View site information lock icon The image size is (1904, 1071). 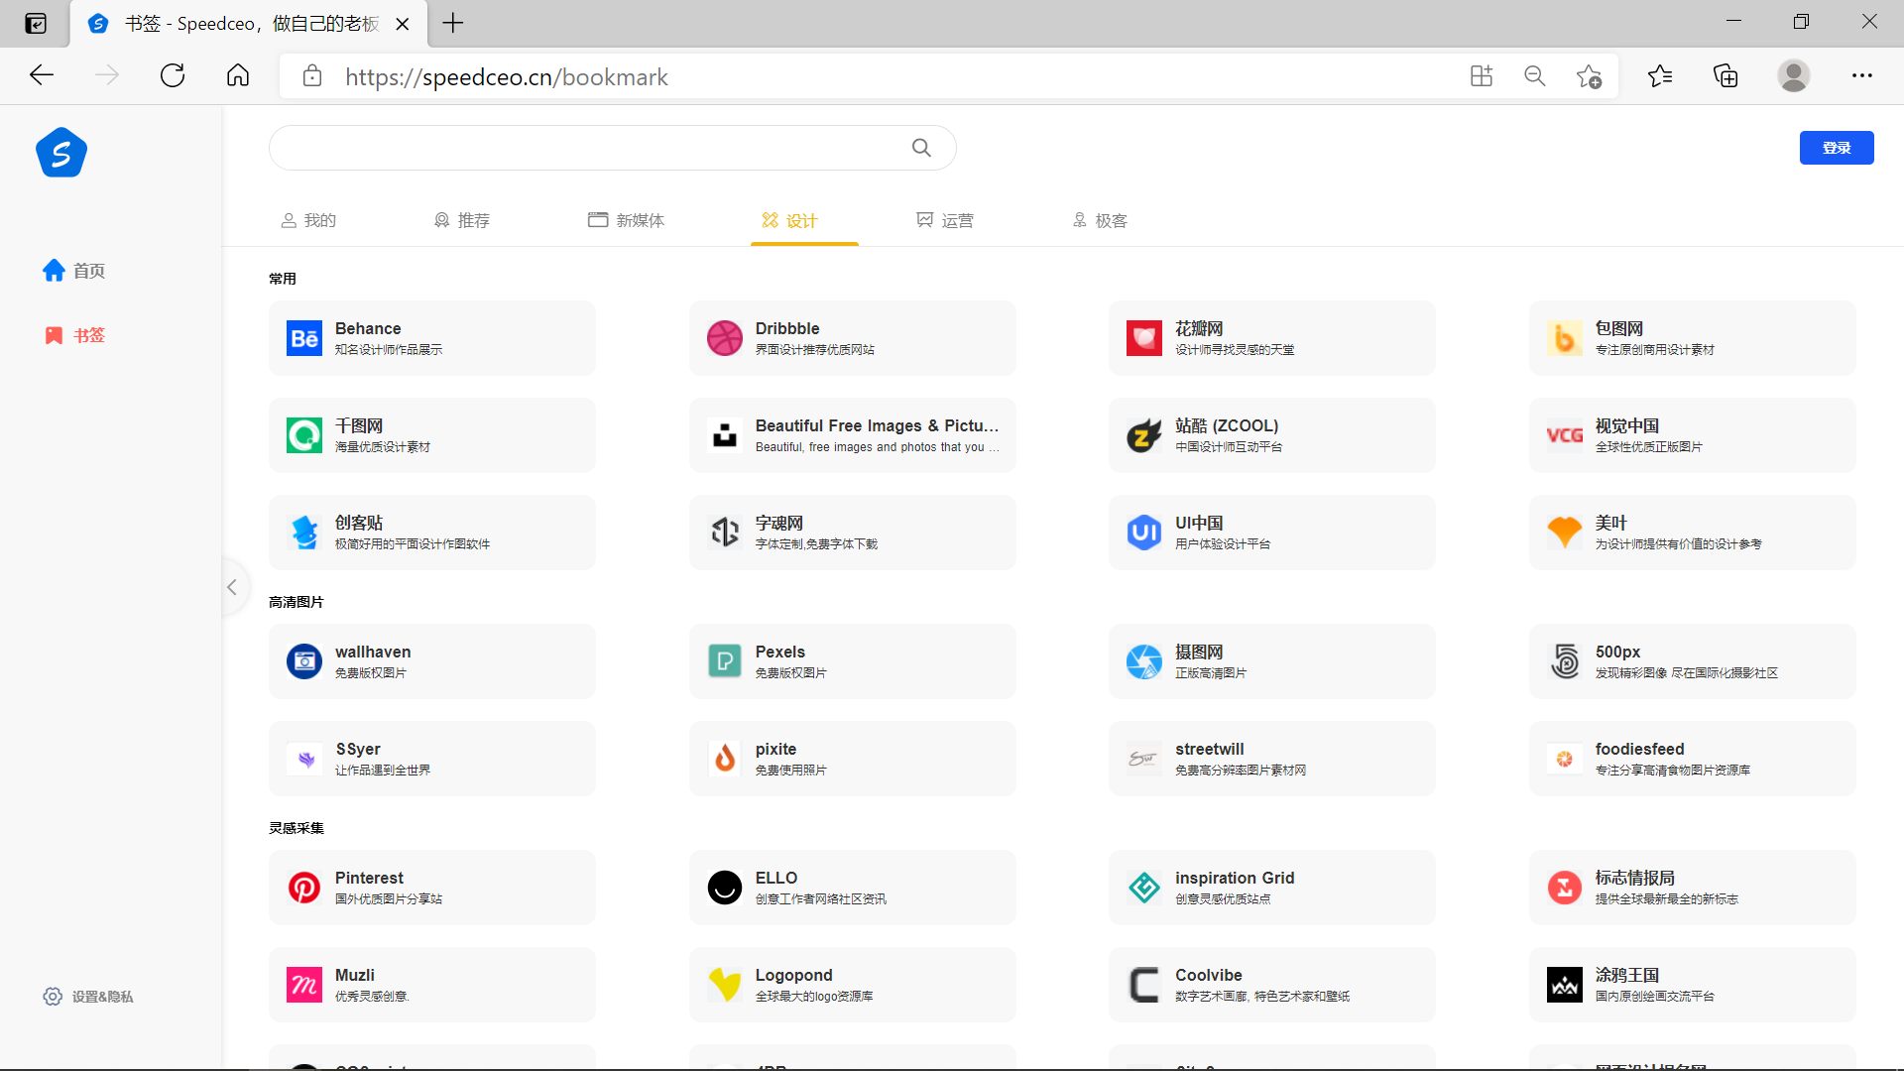pos(312,76)
